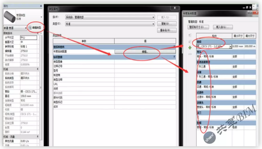Viewport: 262px width, 149px height.
Task: Click the URL value cell
Action: (145, 84)
